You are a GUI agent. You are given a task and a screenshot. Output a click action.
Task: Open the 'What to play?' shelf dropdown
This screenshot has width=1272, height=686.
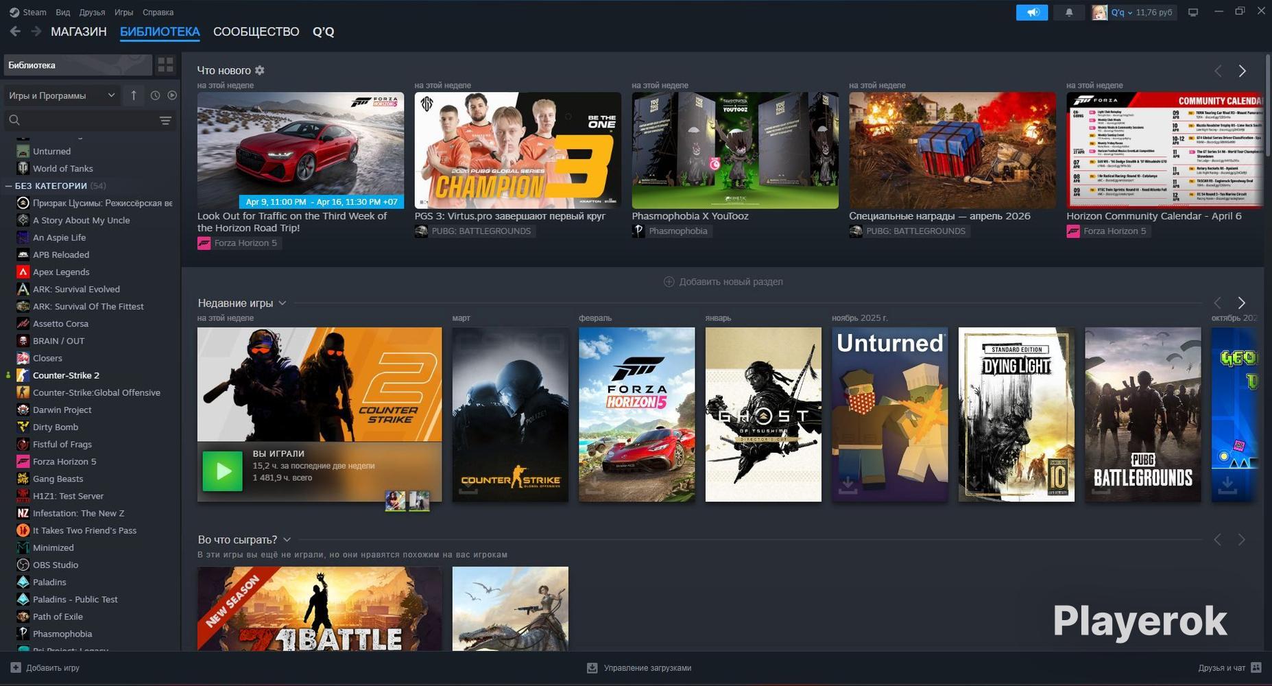click(287, 540)
